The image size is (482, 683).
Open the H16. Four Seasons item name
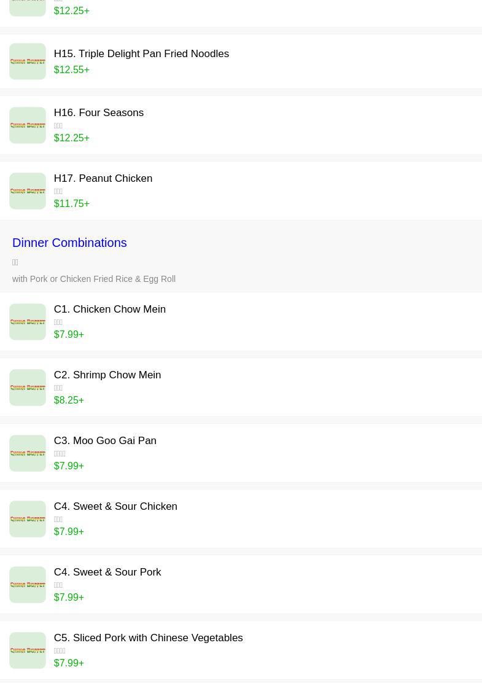(99, 113)
